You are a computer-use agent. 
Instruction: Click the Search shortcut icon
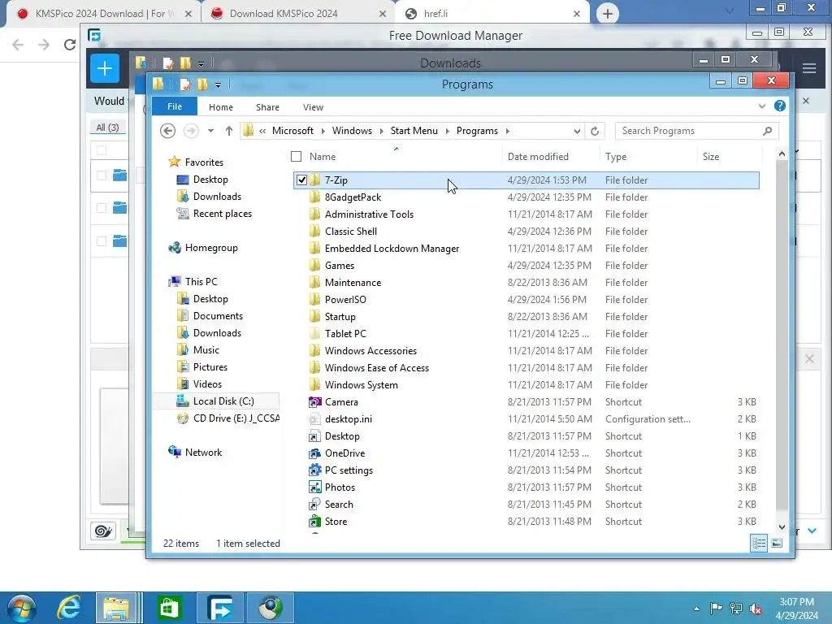314,504
